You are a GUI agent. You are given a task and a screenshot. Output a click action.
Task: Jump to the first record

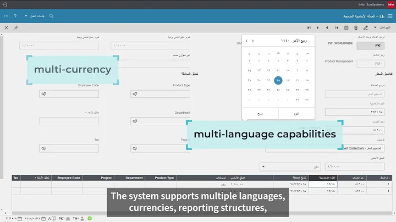pyautogui.click(x=337, y=27)
